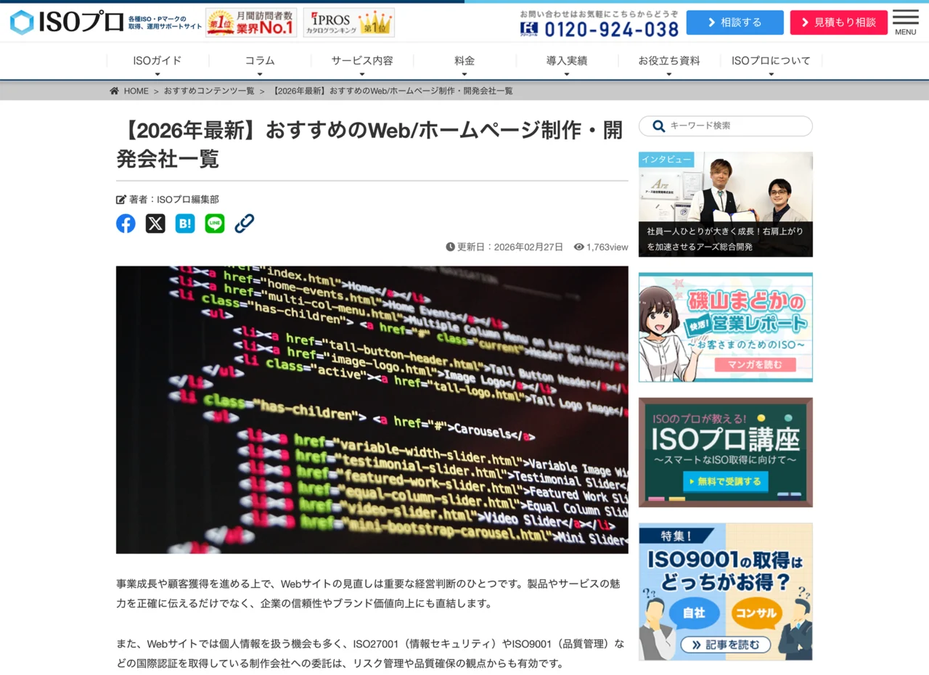929x675 pixels.
Task: Click the キーワード検索 search field
Action: pos(733,126)
